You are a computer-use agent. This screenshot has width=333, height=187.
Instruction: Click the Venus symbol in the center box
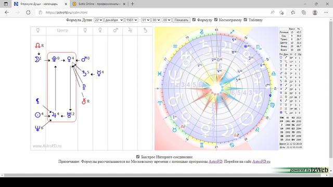point(69,59)
